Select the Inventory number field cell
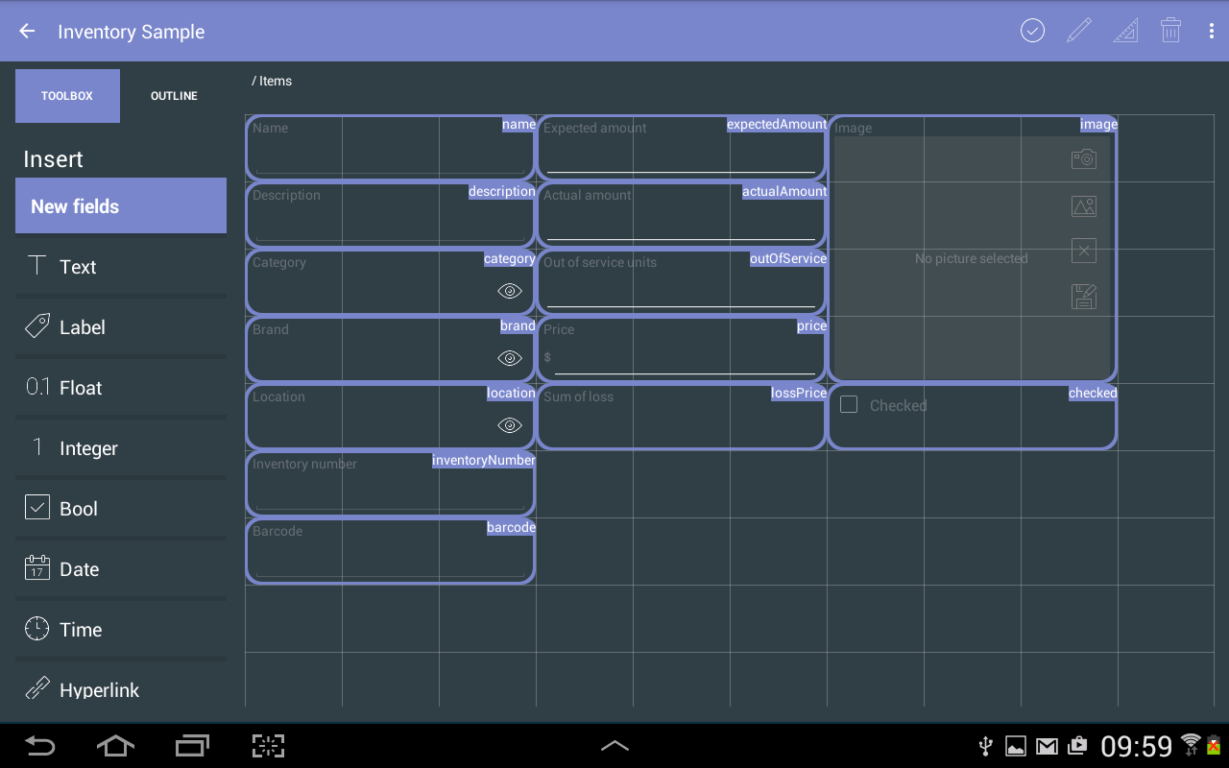The width and height of the screenshot is (1229, 768). click(391, 484)
